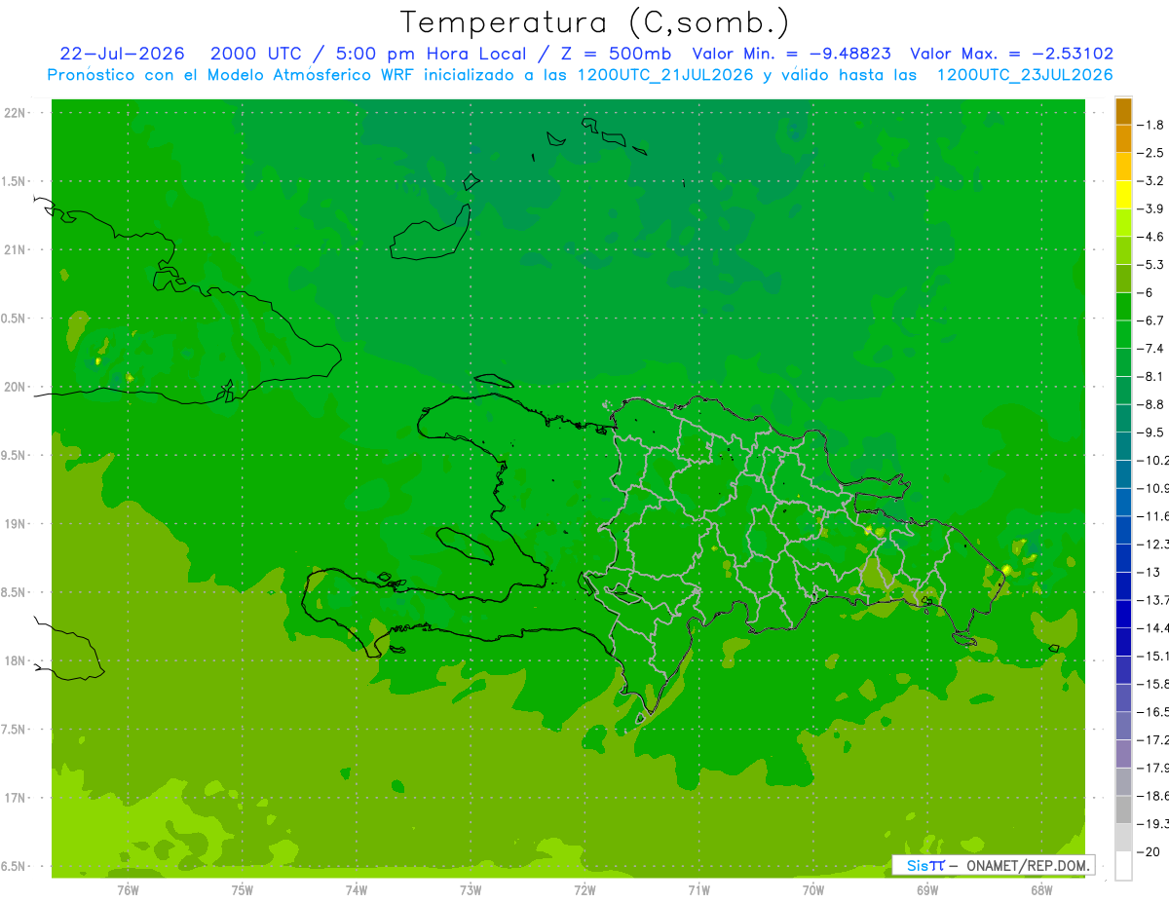Click the initialization time '1200UTC_21JUL2026'

pos(665,75)
